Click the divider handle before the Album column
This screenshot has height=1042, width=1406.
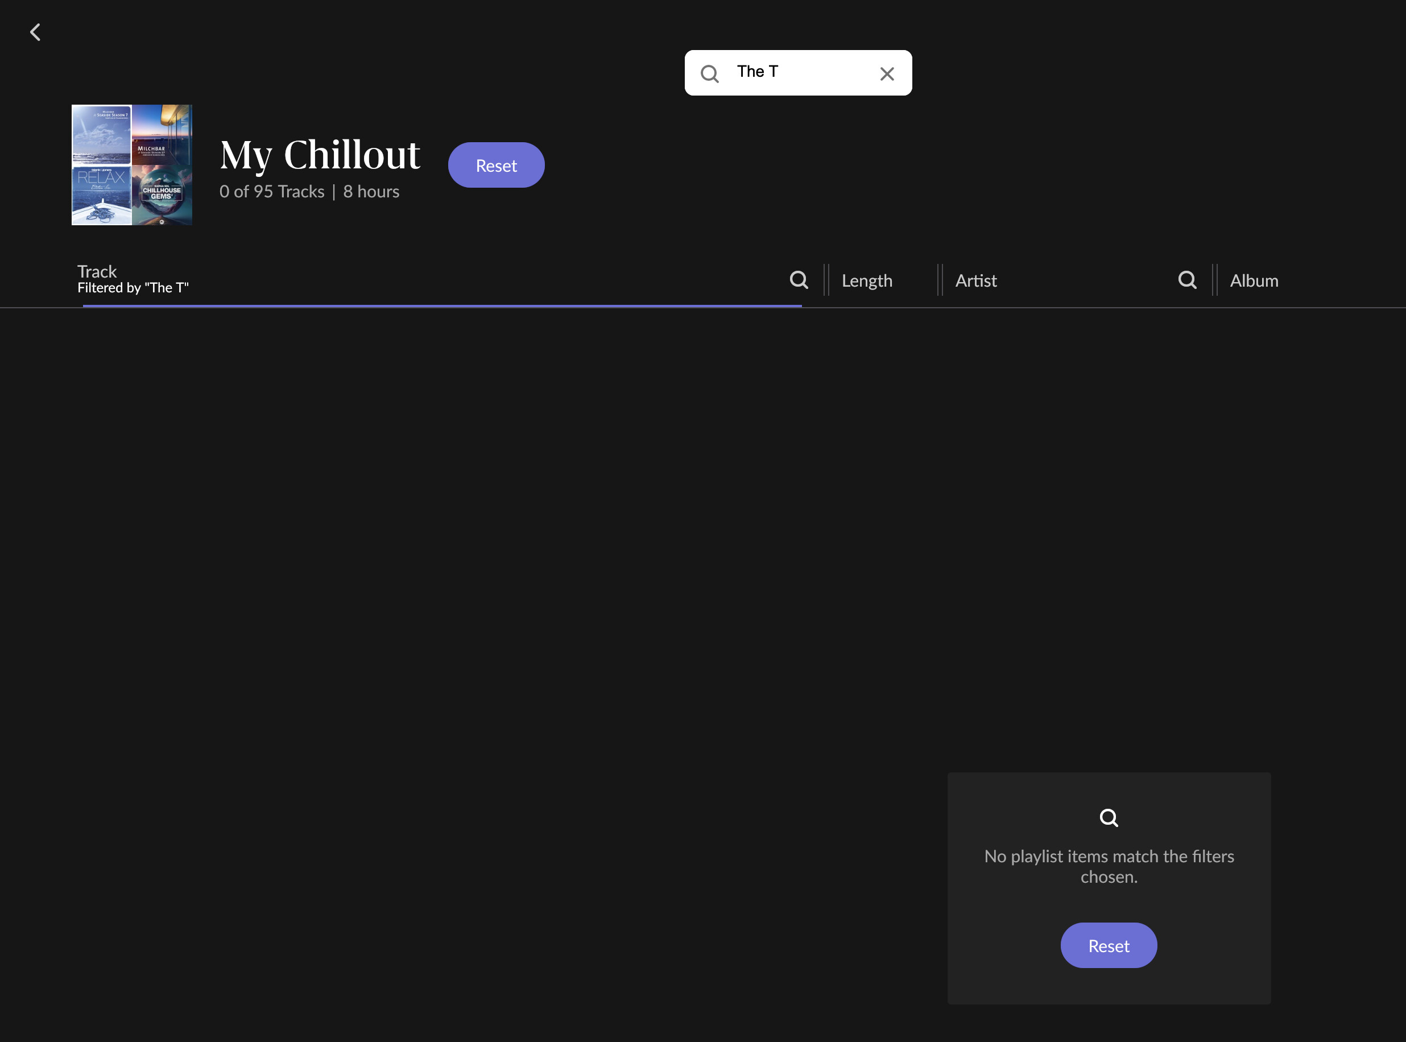(x=1214, y=280)
